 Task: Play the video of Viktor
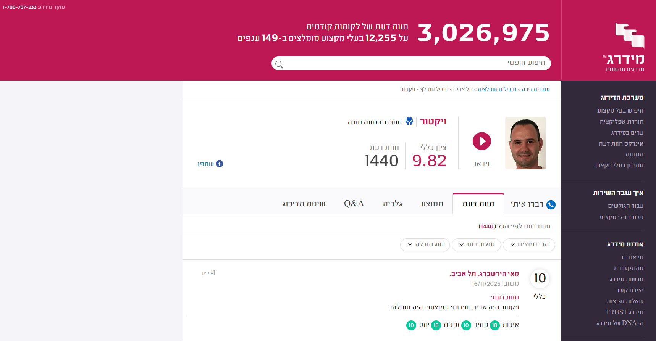[482, 142]
